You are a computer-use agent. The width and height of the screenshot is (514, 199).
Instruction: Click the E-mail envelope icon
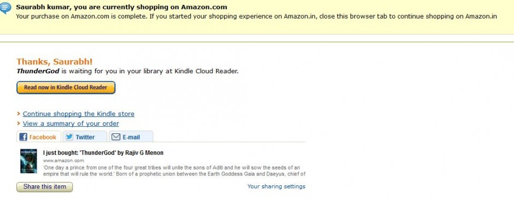point(116,137)
